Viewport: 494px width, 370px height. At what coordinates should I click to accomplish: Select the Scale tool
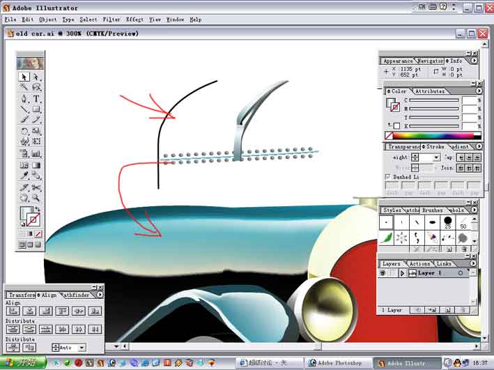[x=36, y=131]
